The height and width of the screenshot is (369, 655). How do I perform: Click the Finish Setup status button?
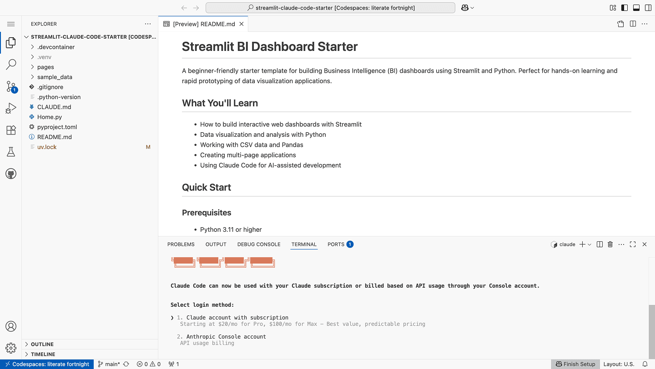point(575,364)
